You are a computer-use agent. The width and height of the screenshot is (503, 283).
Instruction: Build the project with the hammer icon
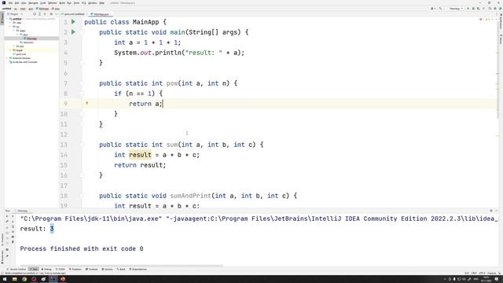click(440, 9)
